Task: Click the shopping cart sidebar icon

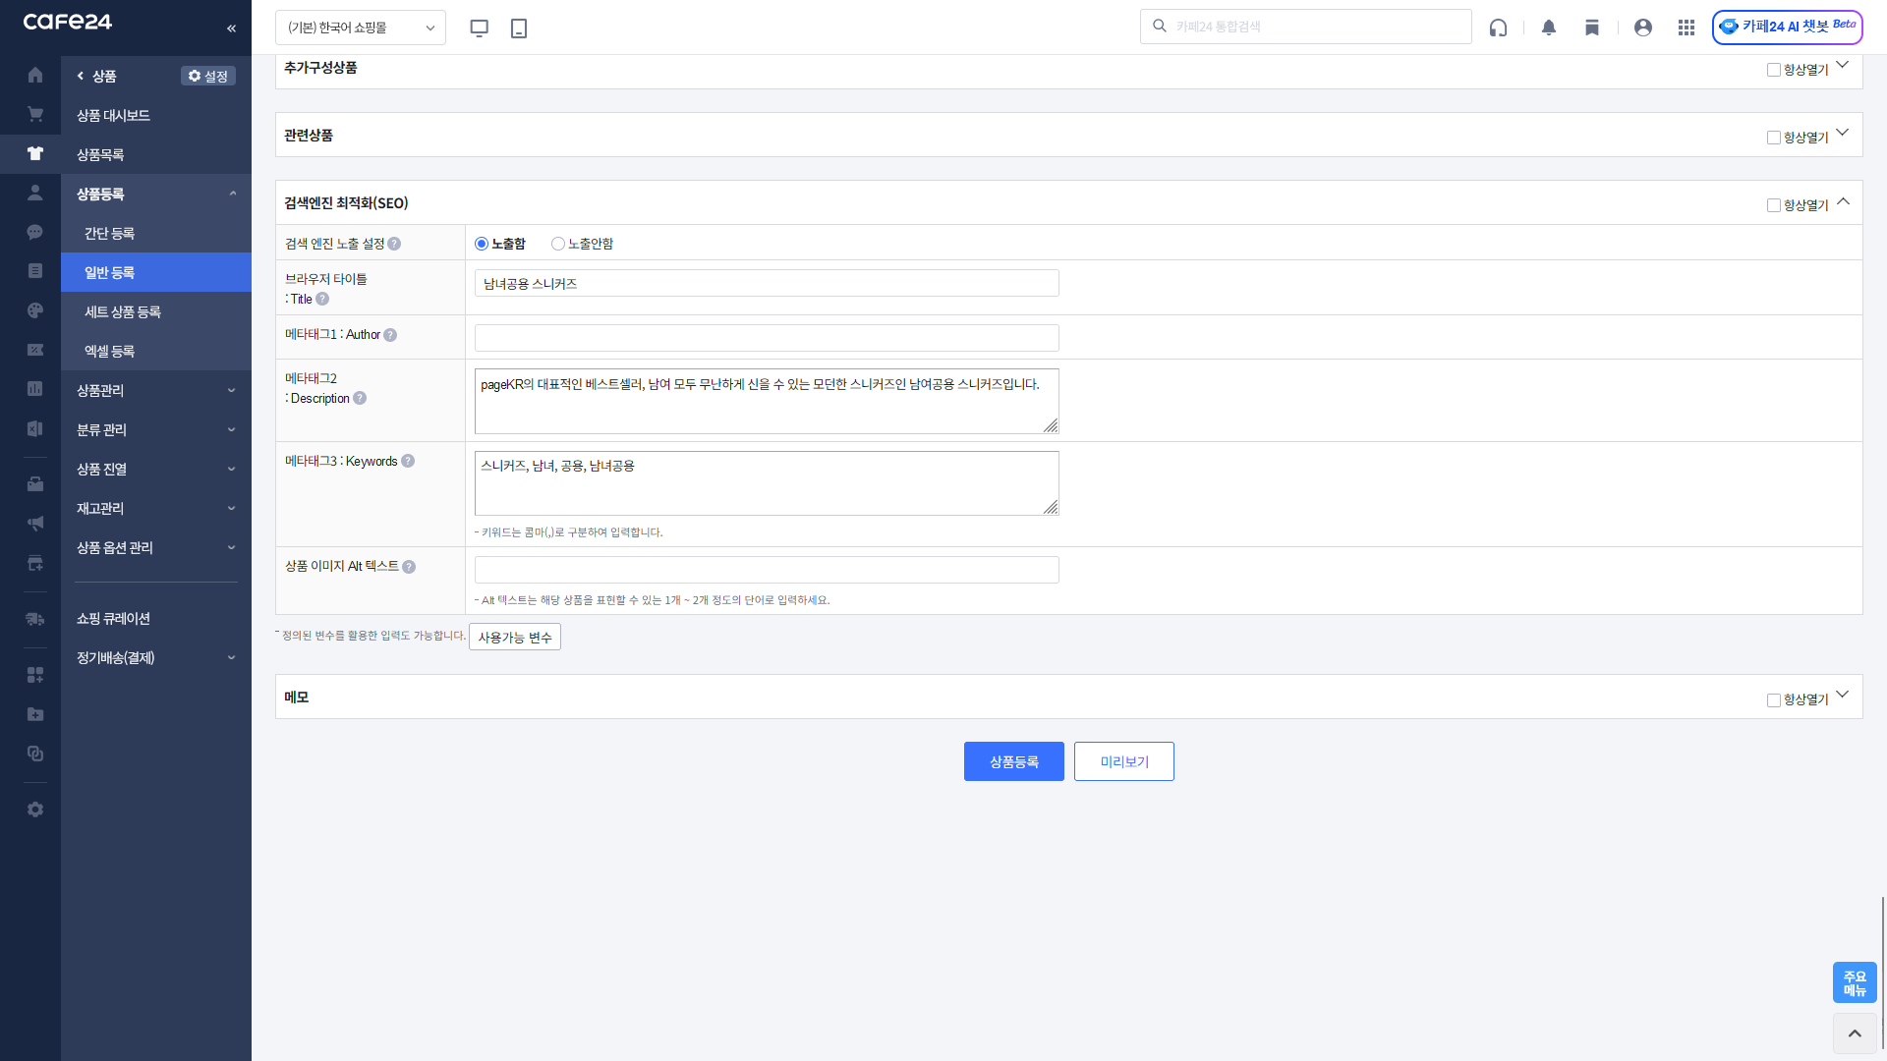Action: click(x=35, y=114)
